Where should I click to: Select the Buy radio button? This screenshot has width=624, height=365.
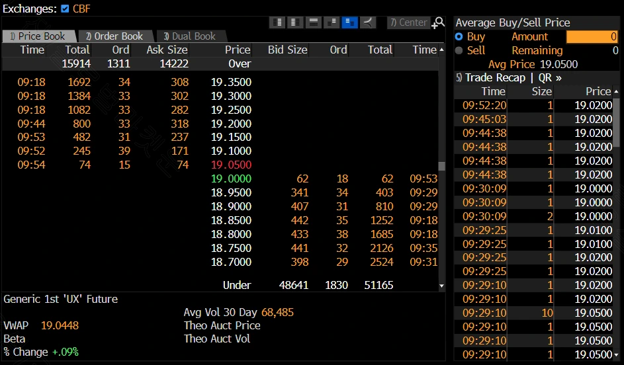[459, 36]
